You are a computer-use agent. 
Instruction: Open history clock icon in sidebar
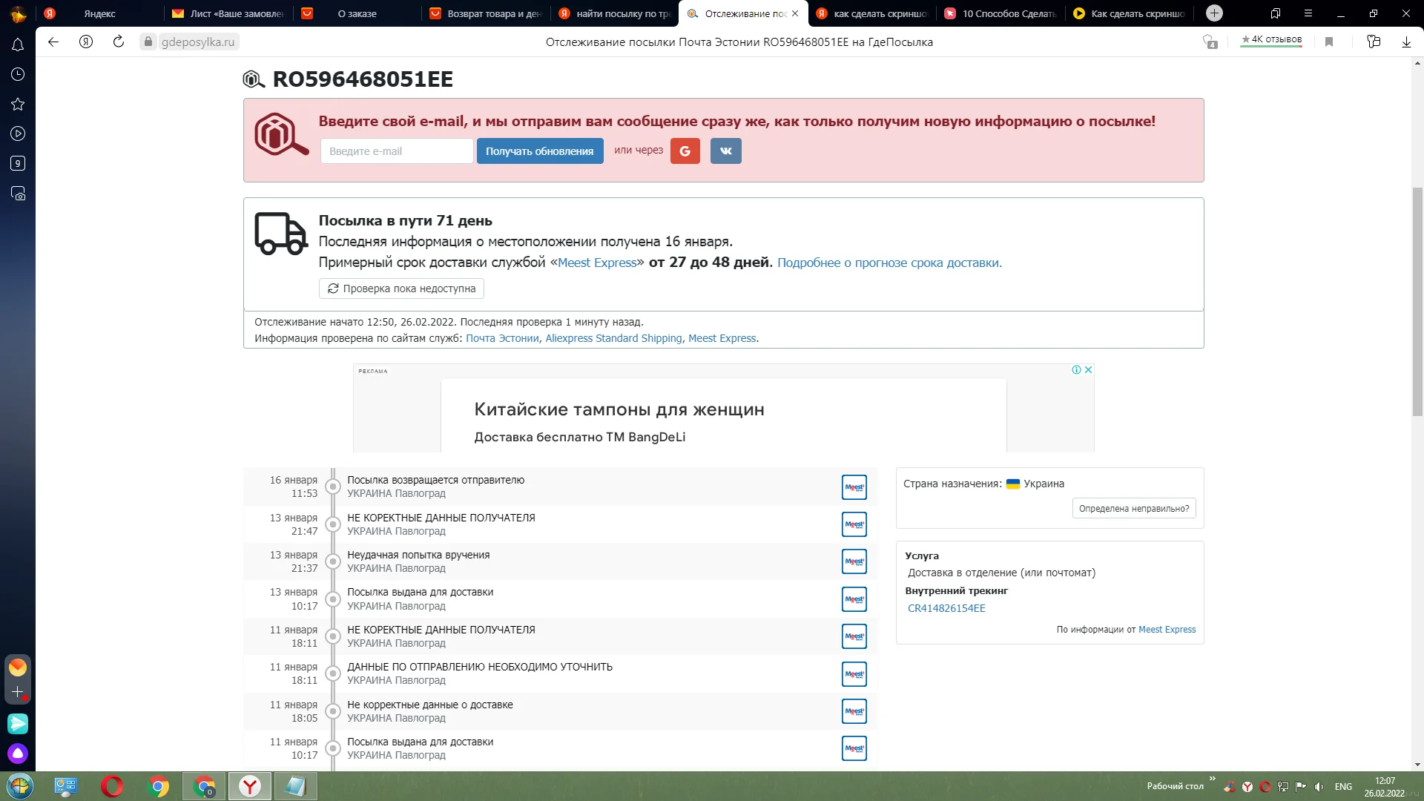(18, 74)
